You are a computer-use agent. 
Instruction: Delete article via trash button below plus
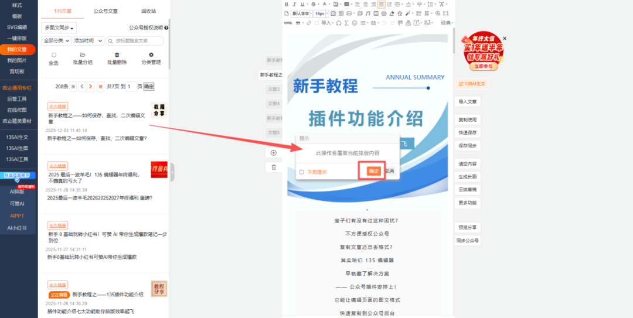click(x=274, y=167)
